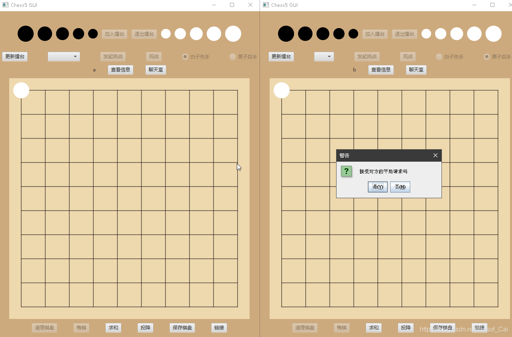The width and height of the screenshot is (512, 337).
Task: Click the bottom-right corner intersection, left board
Action: (238, 307)
